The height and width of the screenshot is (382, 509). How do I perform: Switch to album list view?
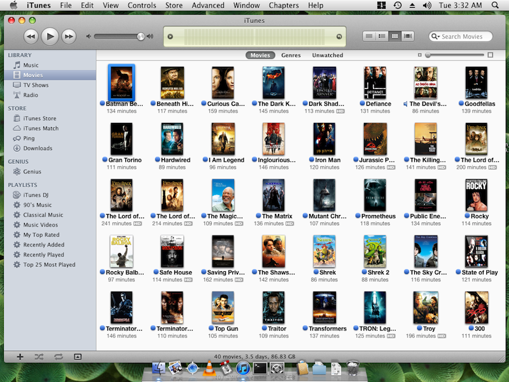(x=382, y=36)
